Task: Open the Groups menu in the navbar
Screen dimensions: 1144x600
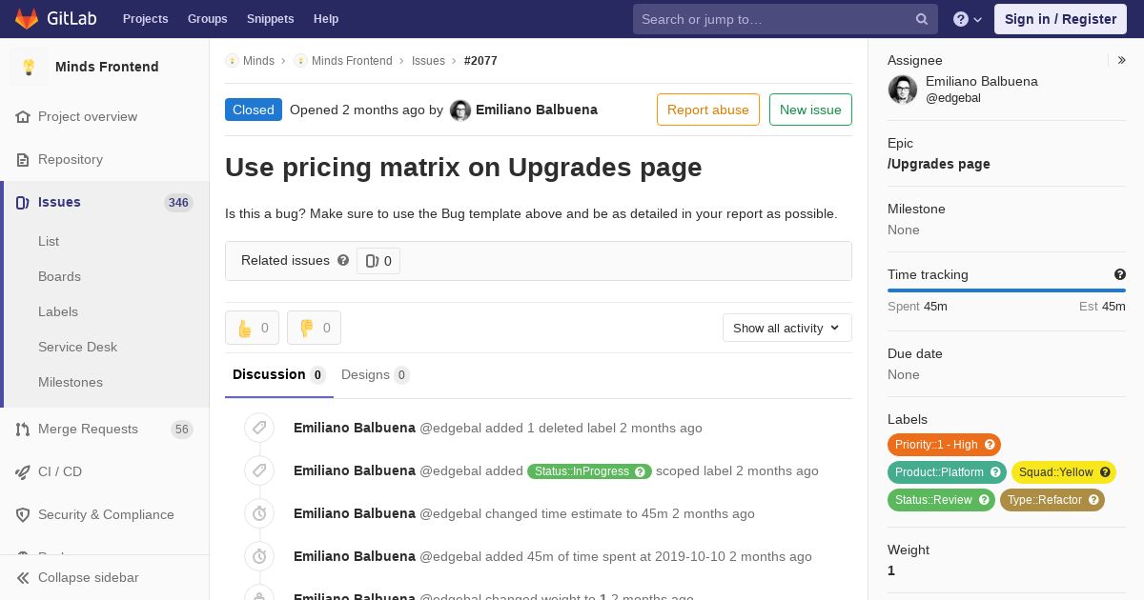Action: (208, 19)
